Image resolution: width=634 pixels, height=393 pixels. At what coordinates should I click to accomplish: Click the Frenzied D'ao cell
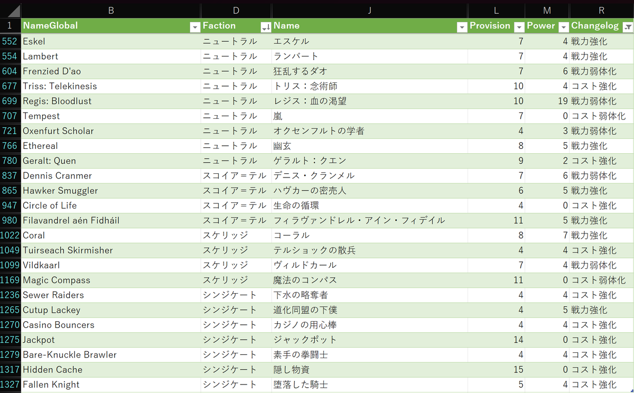[x=111, y=71]
